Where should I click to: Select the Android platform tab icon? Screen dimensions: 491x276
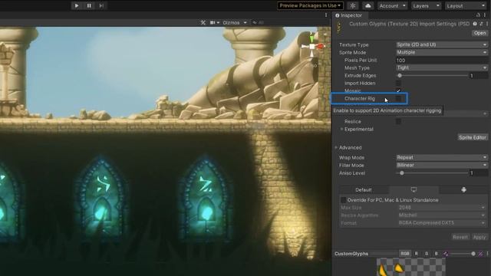463,189
